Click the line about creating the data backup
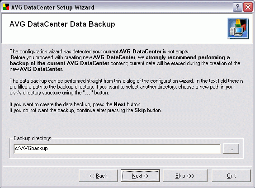Viewport: 255px width, 188px height. [x=76, y=104]
